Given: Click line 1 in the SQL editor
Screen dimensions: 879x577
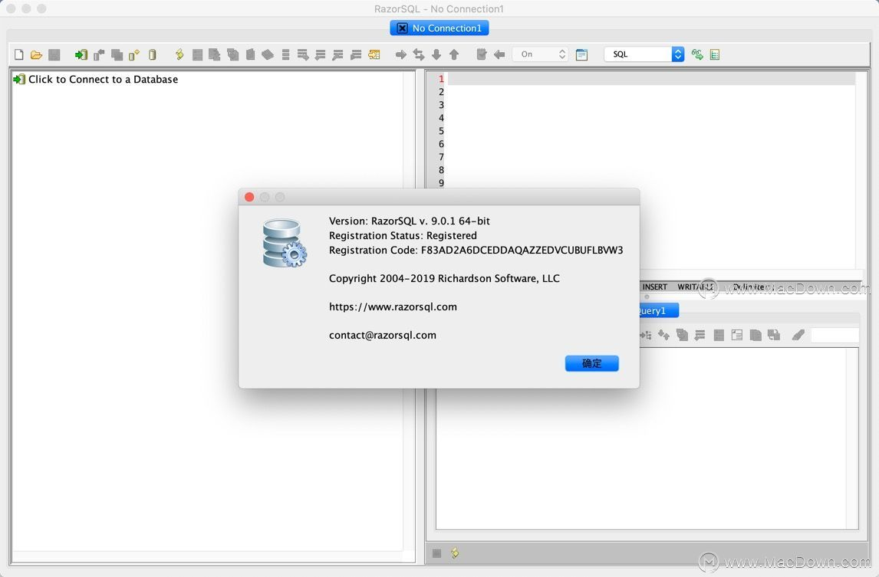Looking at the screenshot, I should [x=651, y=78].
